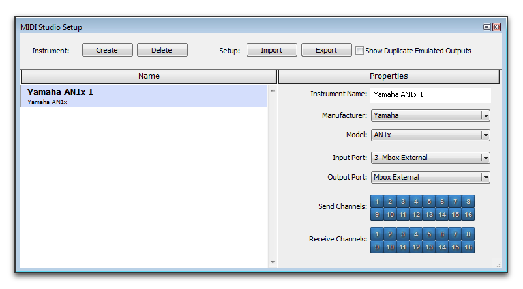The image size is (523, 289).
Task: Toggle Send Channel 8 button
Action: tap(468, 201)
